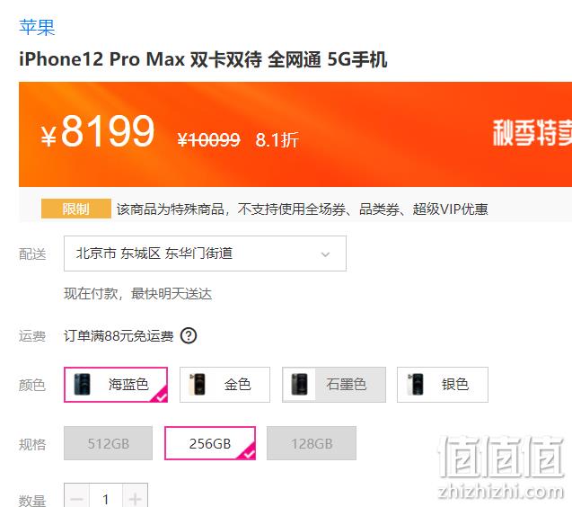Click the silver iPhone thumbnail image
This screenshot has width=572, height=507.
pos(415,384)
